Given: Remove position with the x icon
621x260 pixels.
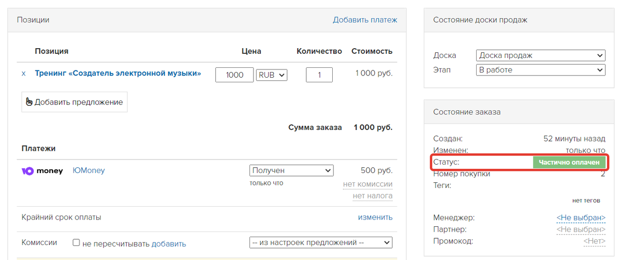Looking at the screenshot, I should [x=23, y=74].
